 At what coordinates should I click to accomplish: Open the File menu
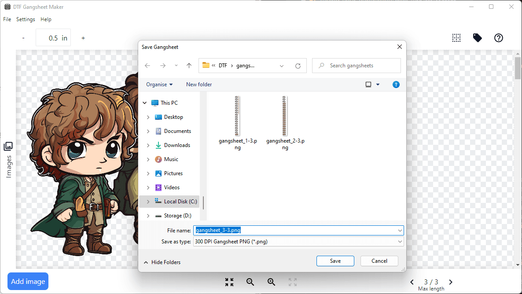tap(7, 19)
